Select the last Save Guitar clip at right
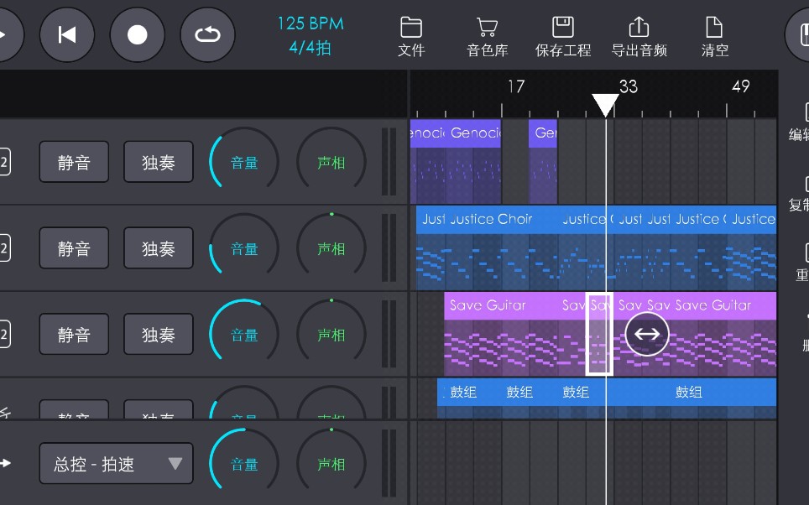 (x=723, y=334)
